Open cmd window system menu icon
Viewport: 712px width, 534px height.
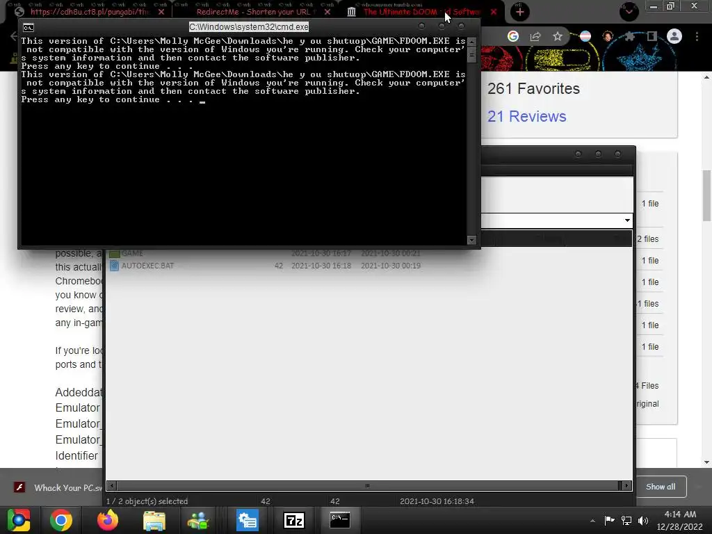28,28
